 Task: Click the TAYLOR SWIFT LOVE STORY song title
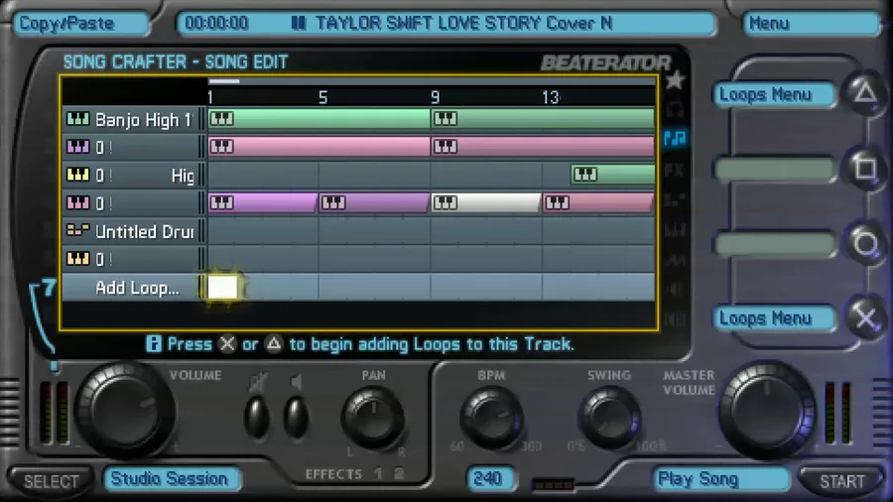coord(464,23)
